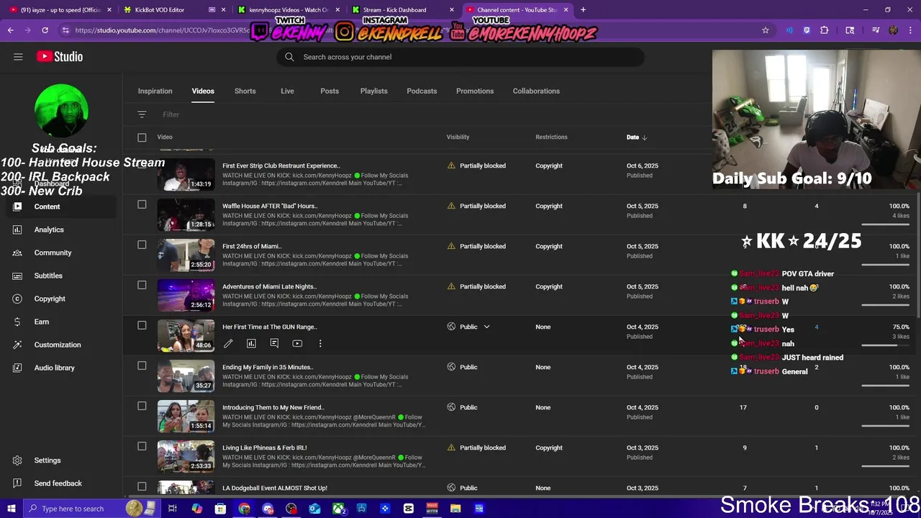Image resolution: width=921 pixels, height=518 pixels.
Task: Switch to the Collaborations tab
Action: 536,91
